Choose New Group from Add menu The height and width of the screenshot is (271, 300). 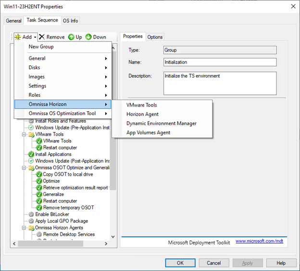63,47
